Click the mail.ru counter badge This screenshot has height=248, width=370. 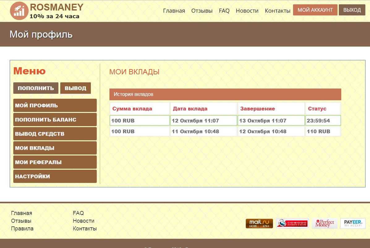point(259,223)
